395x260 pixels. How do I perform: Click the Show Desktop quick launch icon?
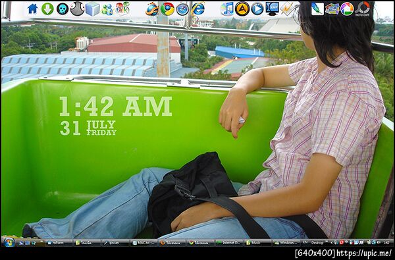click(27, 243)
